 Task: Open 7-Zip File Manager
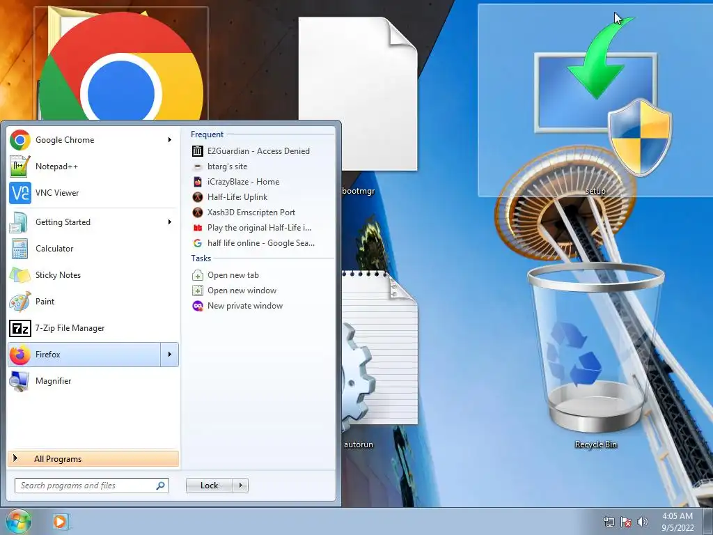93,328
